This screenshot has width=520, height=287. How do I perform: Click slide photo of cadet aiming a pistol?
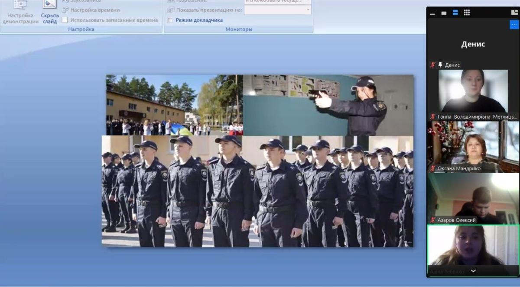pos(328,105)
